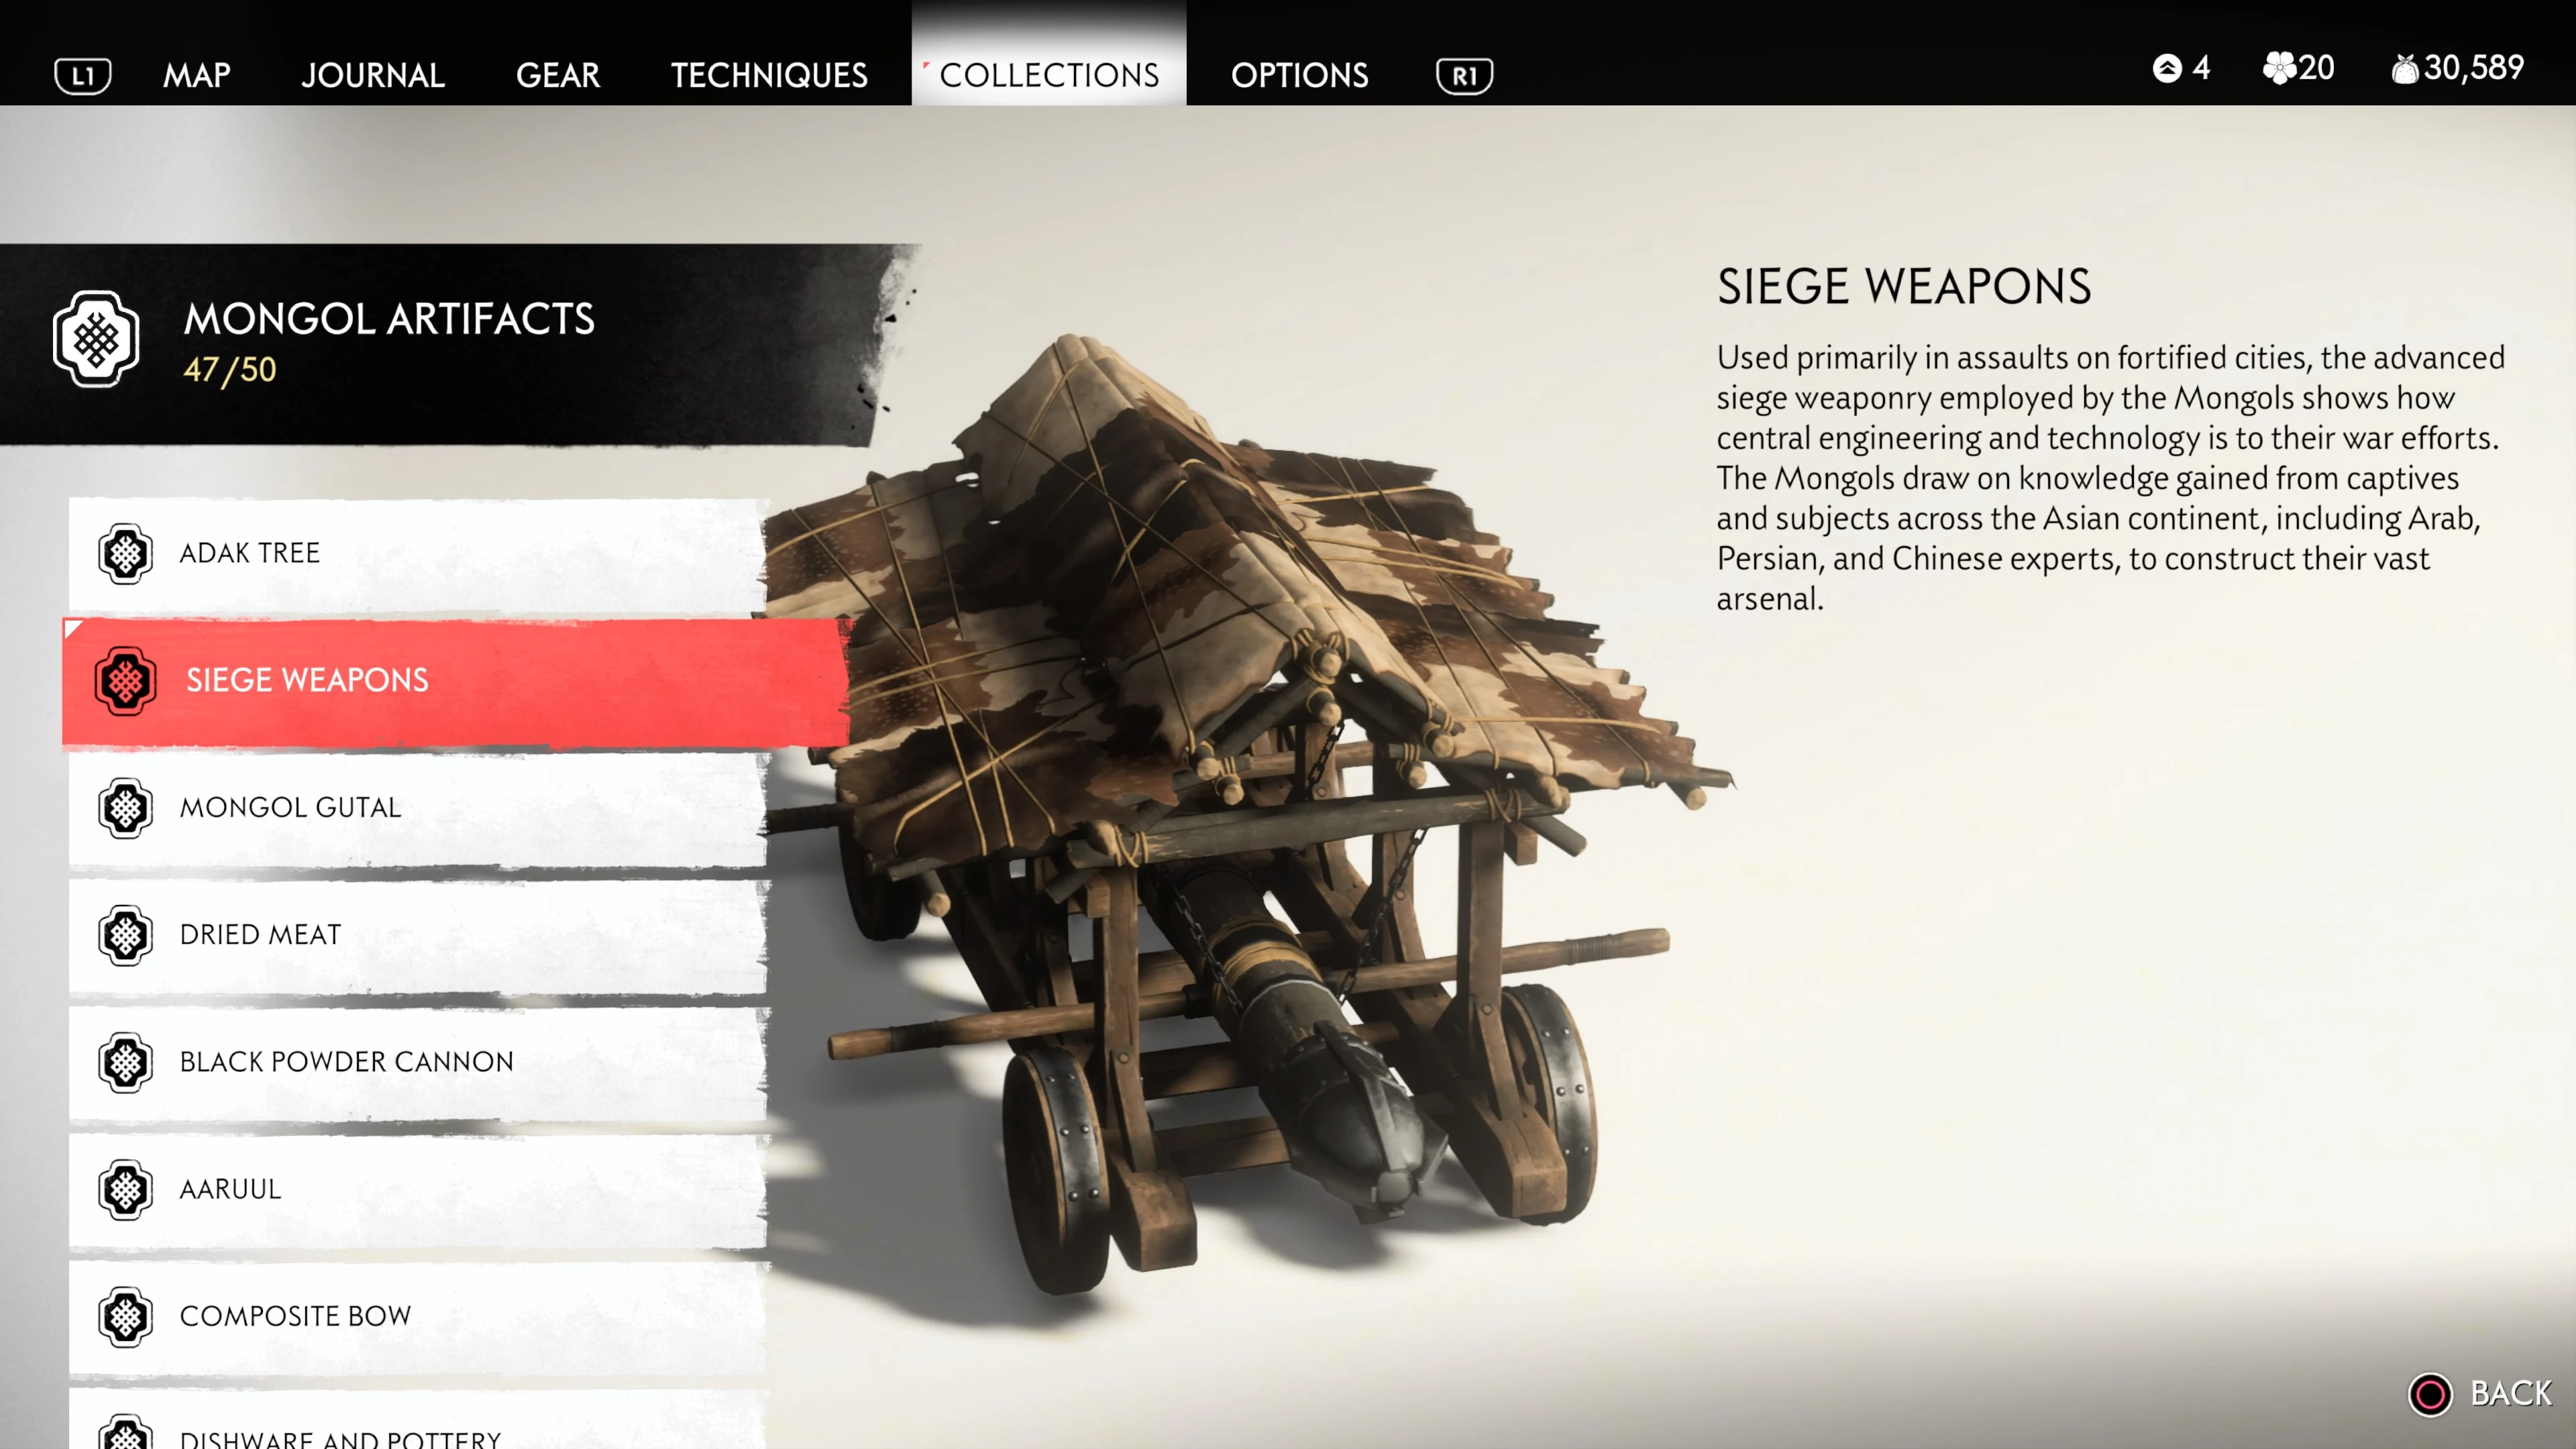Switch to the Journal tab

pos(373,76)
